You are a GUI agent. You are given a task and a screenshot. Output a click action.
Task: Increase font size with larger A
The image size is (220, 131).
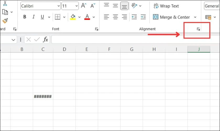click(84, 6)
